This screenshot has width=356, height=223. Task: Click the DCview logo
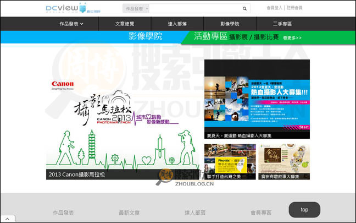coord(73,8)
